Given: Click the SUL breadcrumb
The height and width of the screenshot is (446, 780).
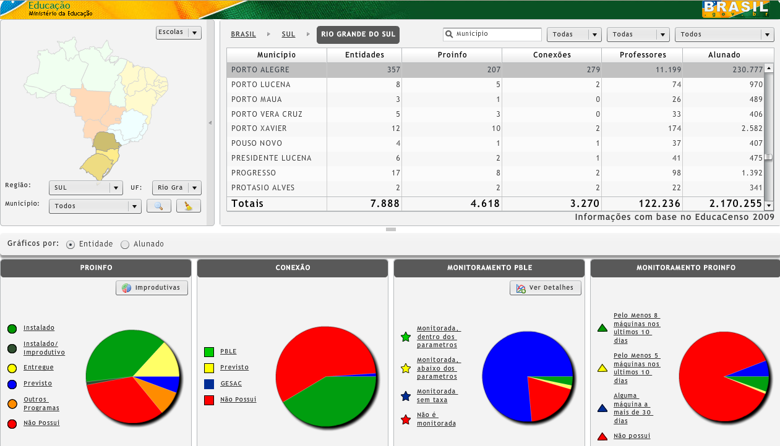Looking at the screenshot, I should tap(288, 35).
